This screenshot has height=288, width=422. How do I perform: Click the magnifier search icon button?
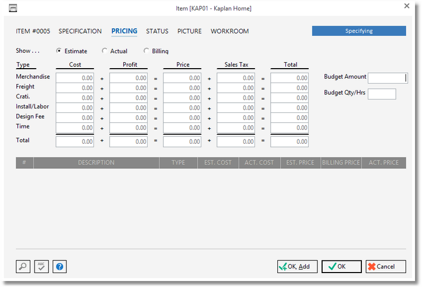pos(23,266)
